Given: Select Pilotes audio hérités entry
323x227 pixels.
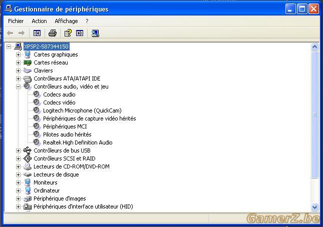Looking at the screenshot, I should click(x=67, y=134).
